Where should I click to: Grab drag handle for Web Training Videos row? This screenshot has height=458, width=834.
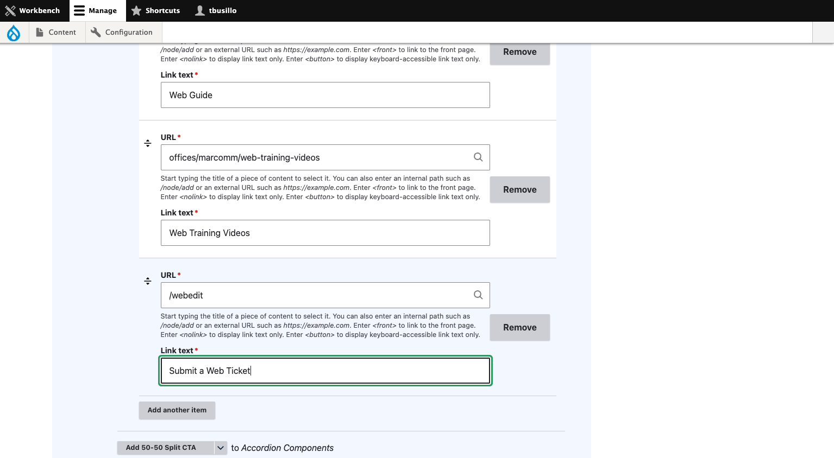[x=148, y=143]
